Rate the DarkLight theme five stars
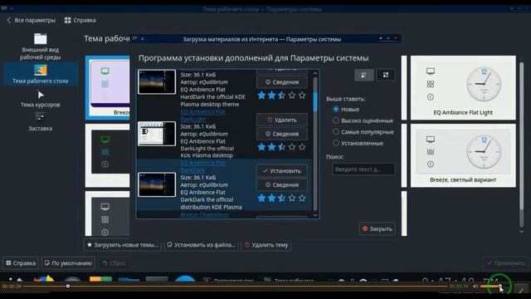 coord(302,147)
